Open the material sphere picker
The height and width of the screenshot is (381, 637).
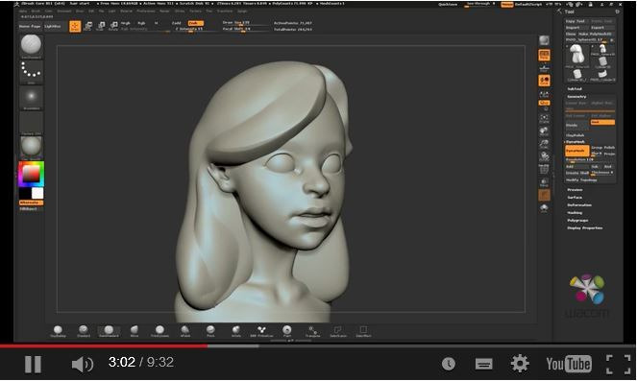point(32,148)
